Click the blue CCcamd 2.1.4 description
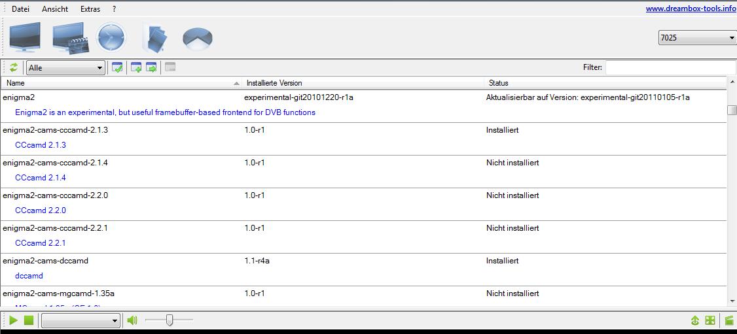 click(41, 178)
